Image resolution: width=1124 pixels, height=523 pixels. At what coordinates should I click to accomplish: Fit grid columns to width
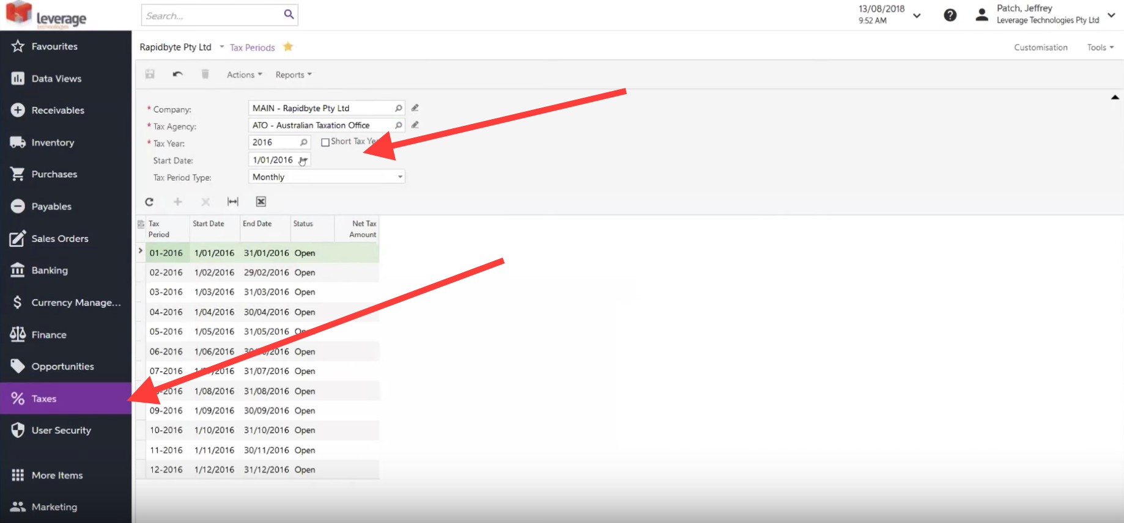click(233, 202)
